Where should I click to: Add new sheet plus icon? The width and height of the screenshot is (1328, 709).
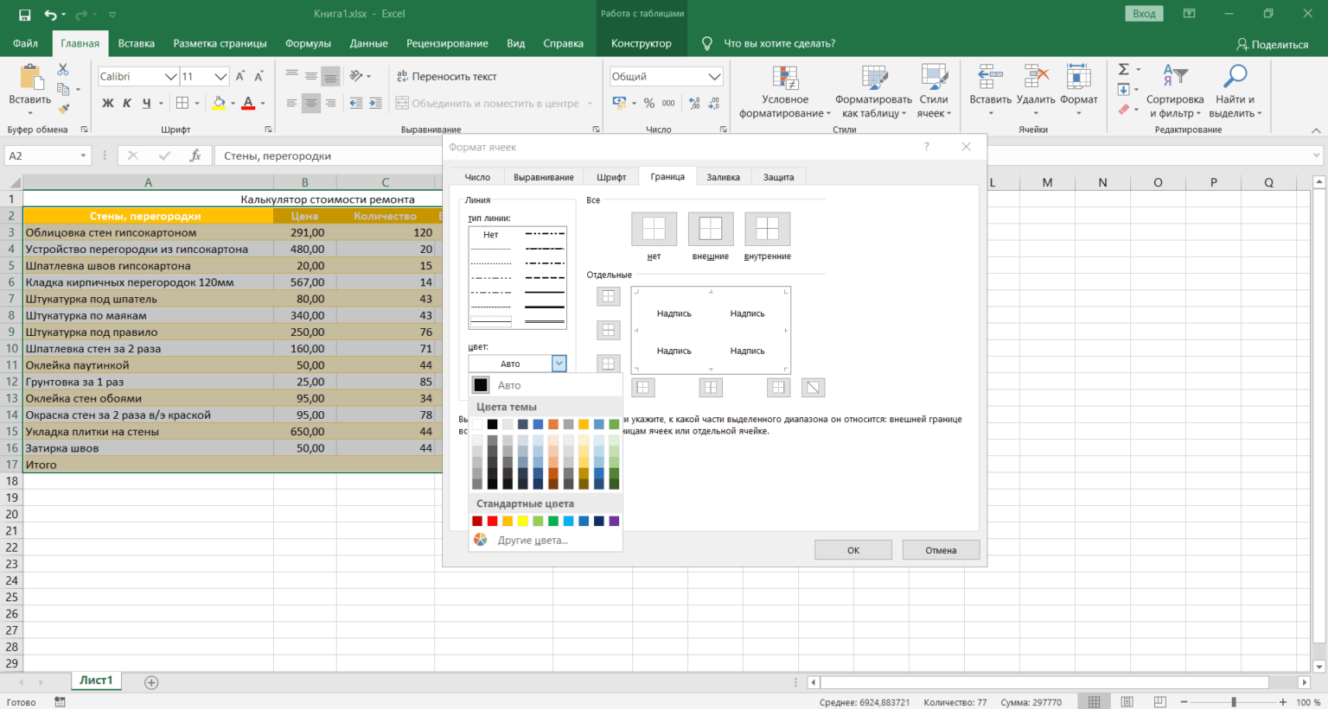pyautogui.click(x=151, y=682)
